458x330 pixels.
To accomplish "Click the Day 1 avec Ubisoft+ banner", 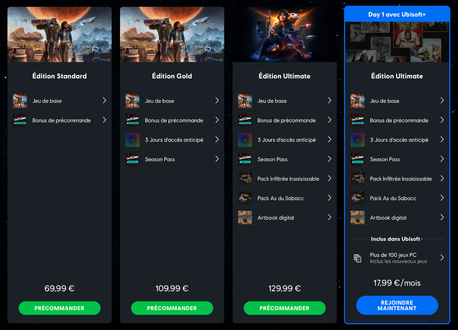I will pos(397,14).
